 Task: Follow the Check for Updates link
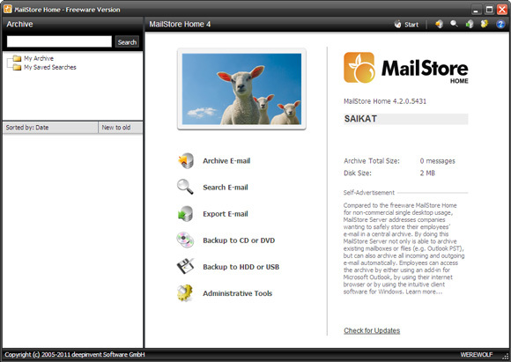point(372,330)
